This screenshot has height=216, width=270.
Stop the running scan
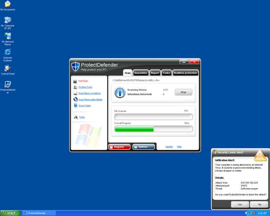(x=183, y=92)
